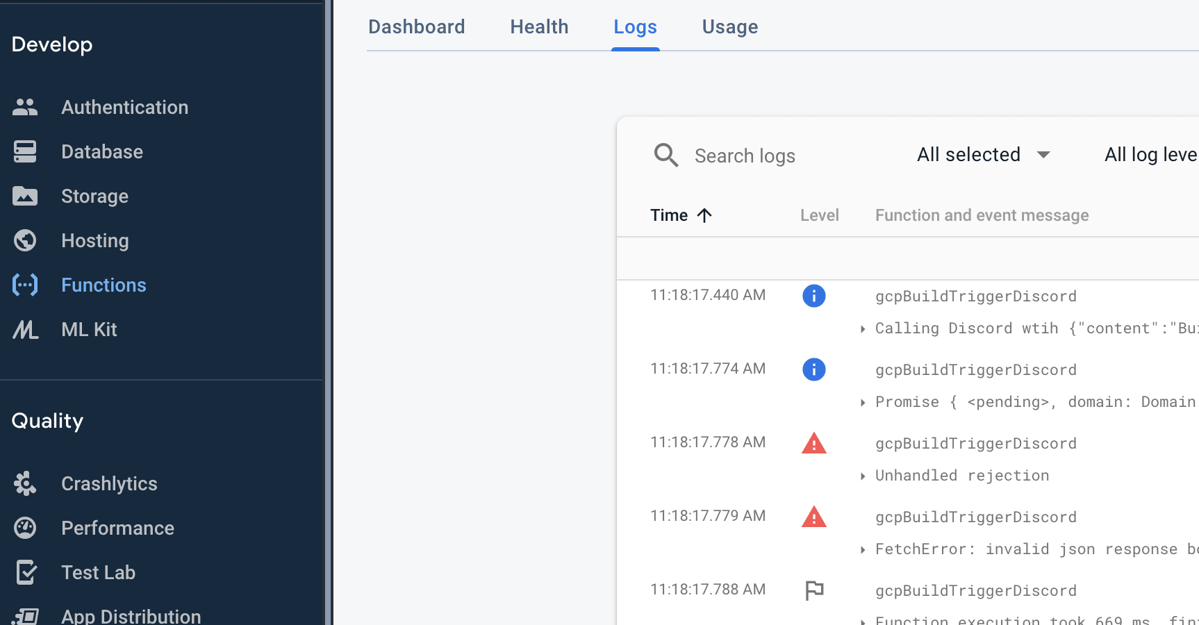Click gcpBuildTriggerDiscord at 11:18:17.440 AM
The image size is (1199, 625).
tap(976, 297)
